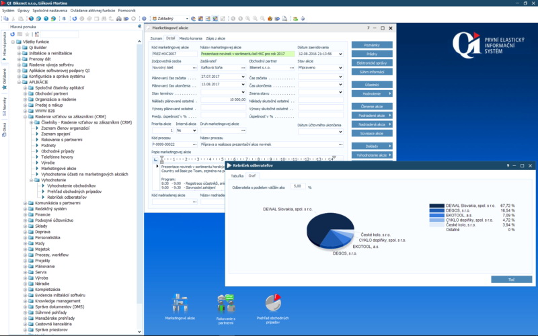Image resolution: width=538 pixels, height=336 pixels.
Task: Open Spoločné nastavenia menu
Action: pos(50,10)
